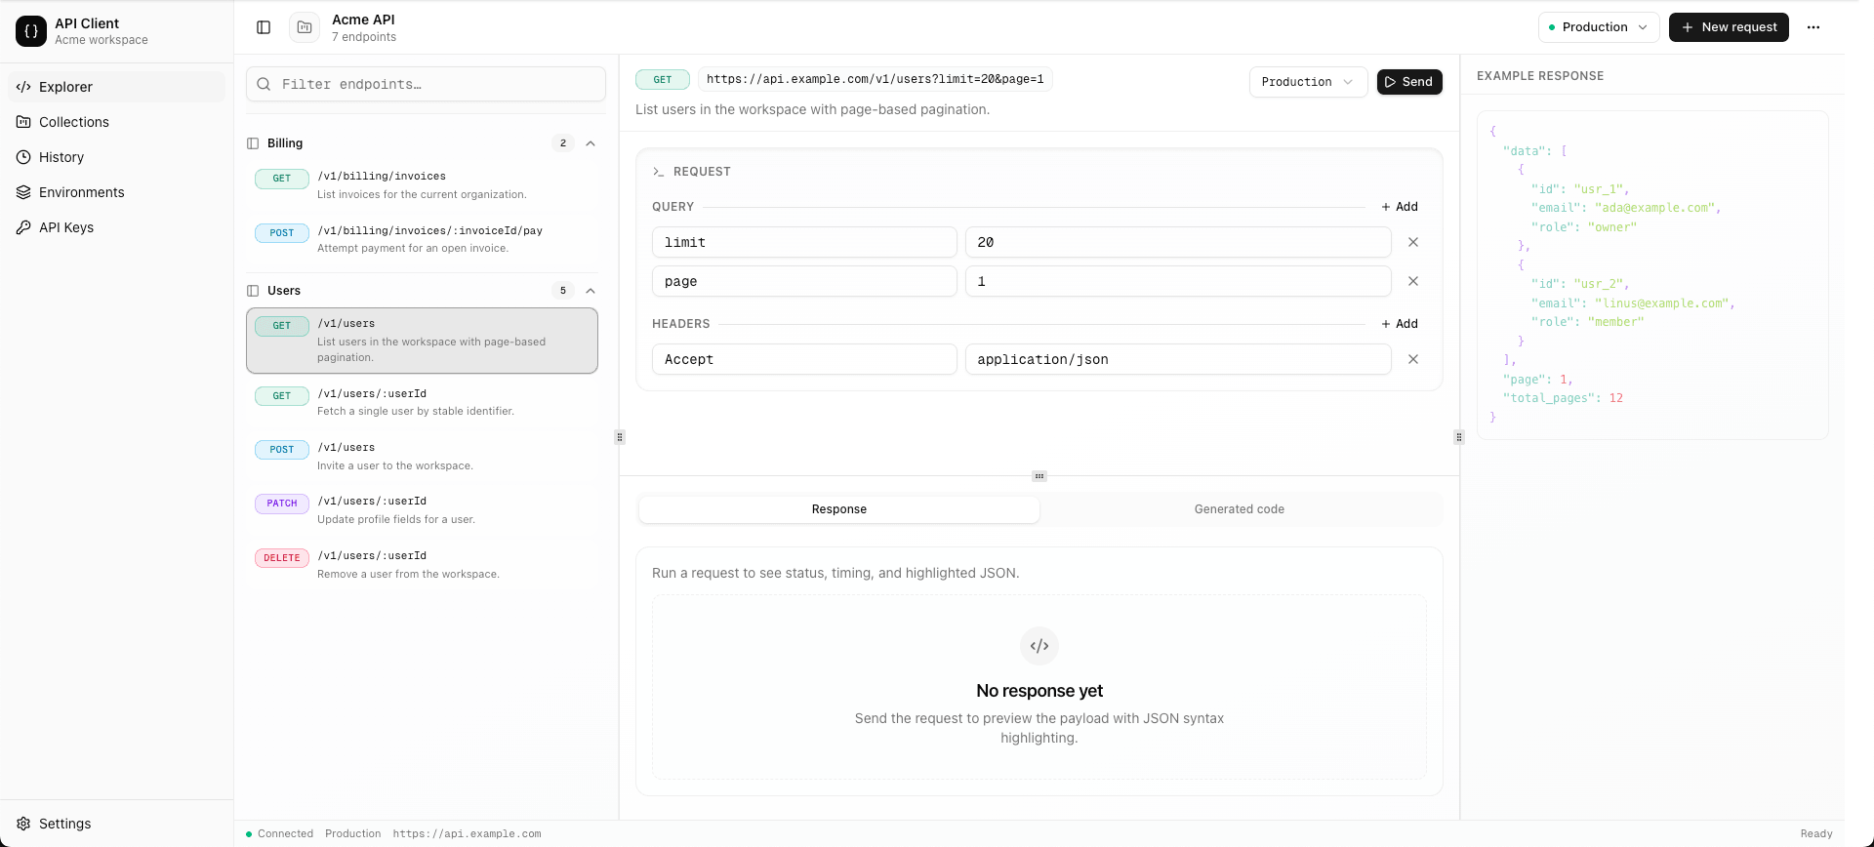This screenshot has height=847, width=1874.
Task: Open Environments in the sidebar
Action: pyautogui.click(x=116, y=192)
